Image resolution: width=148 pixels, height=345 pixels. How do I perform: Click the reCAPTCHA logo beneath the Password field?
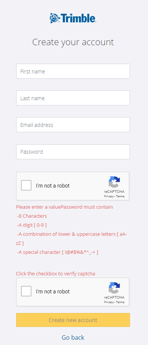tap(114, 182)
